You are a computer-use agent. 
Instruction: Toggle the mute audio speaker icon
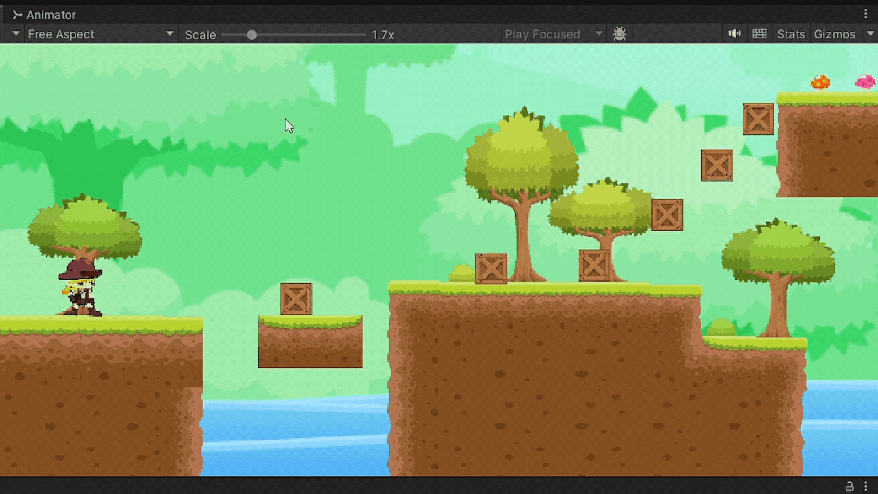tap(734, 34)
